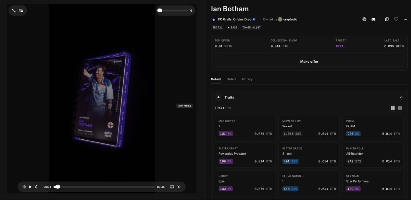Click the Make offer button

(x=309, y=62)
